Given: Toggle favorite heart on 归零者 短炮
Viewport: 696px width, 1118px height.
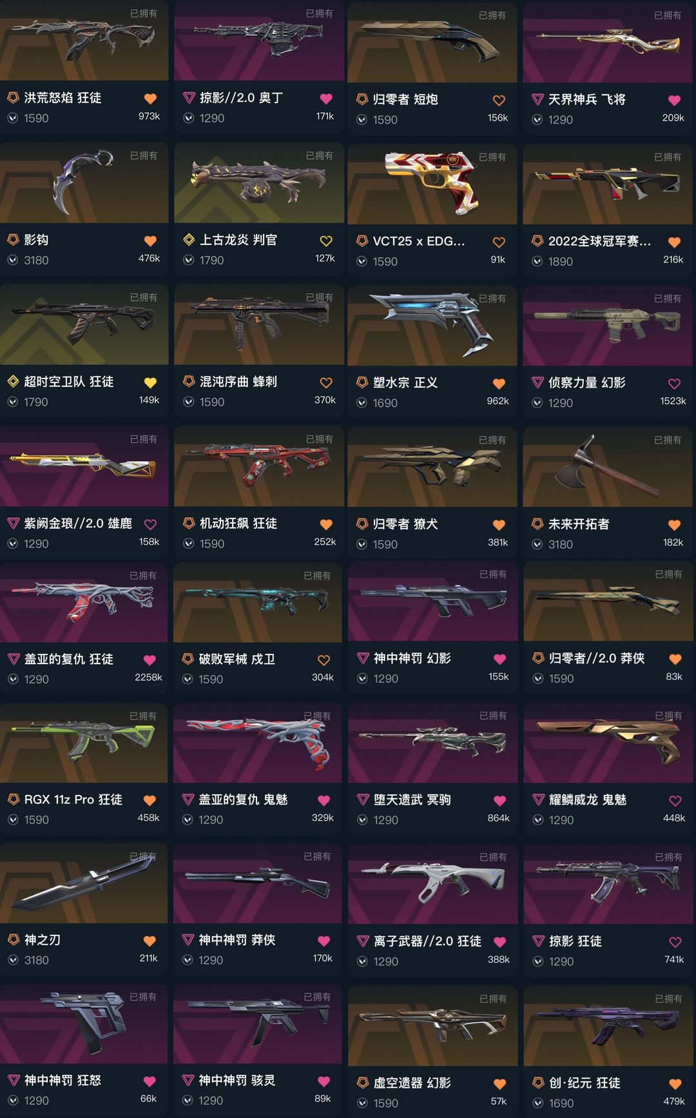Looking at the screenshot, I should click(x=499, y=100).
